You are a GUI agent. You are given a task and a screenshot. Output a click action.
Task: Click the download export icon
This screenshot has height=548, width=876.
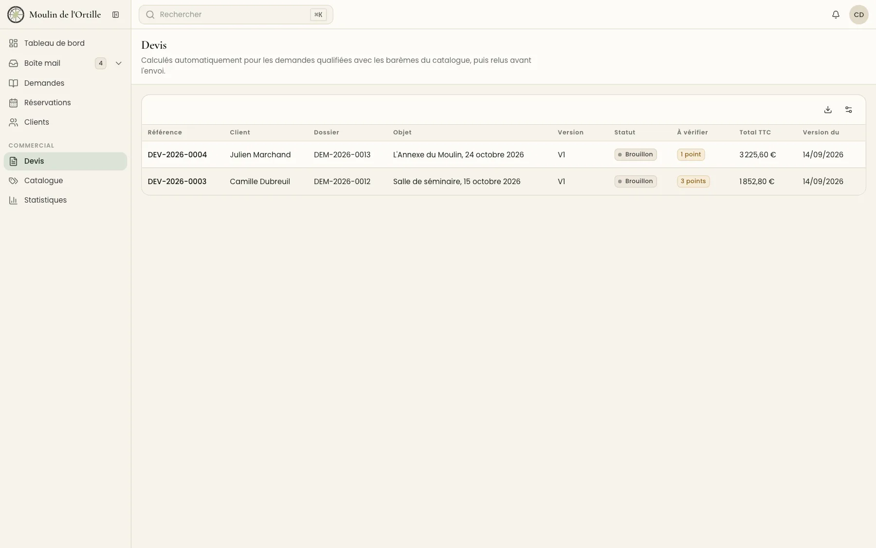point(828,110)
